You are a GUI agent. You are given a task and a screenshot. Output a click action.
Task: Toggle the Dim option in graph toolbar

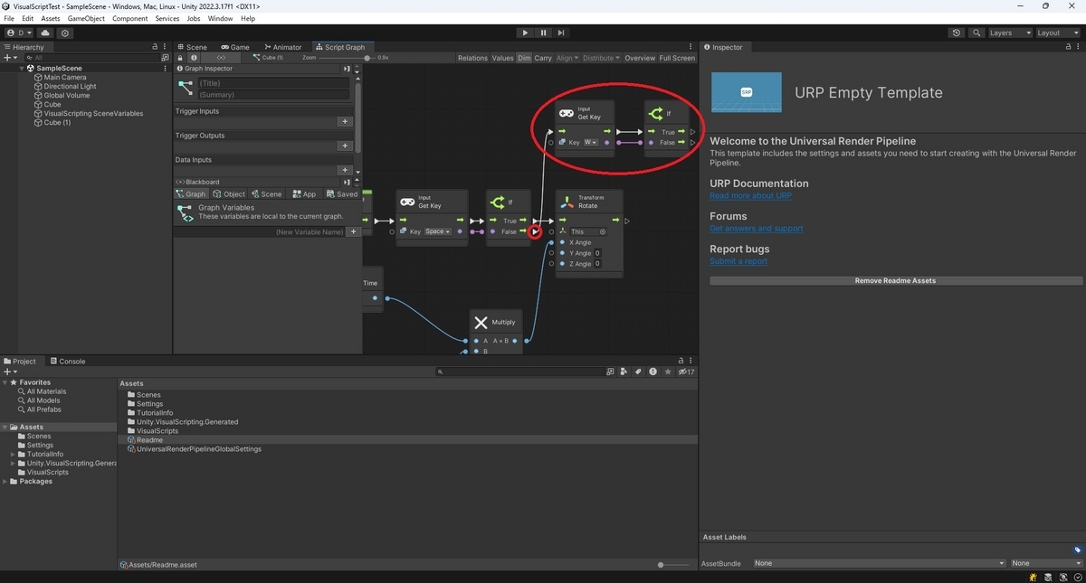pyautogui.click(x=524, y=58)
